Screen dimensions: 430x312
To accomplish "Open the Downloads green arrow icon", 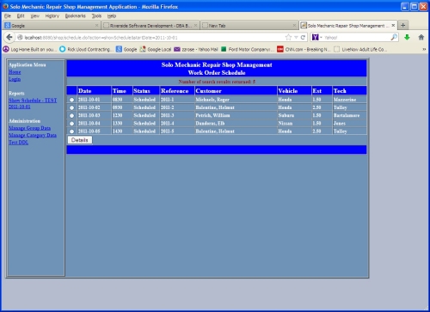I will 407,37.
